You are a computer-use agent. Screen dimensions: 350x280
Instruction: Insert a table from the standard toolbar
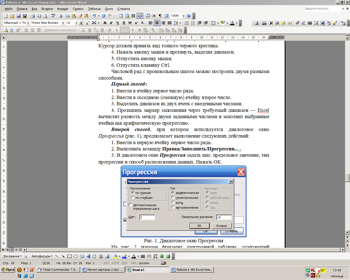pyautogui.click(x=121, y=16)
